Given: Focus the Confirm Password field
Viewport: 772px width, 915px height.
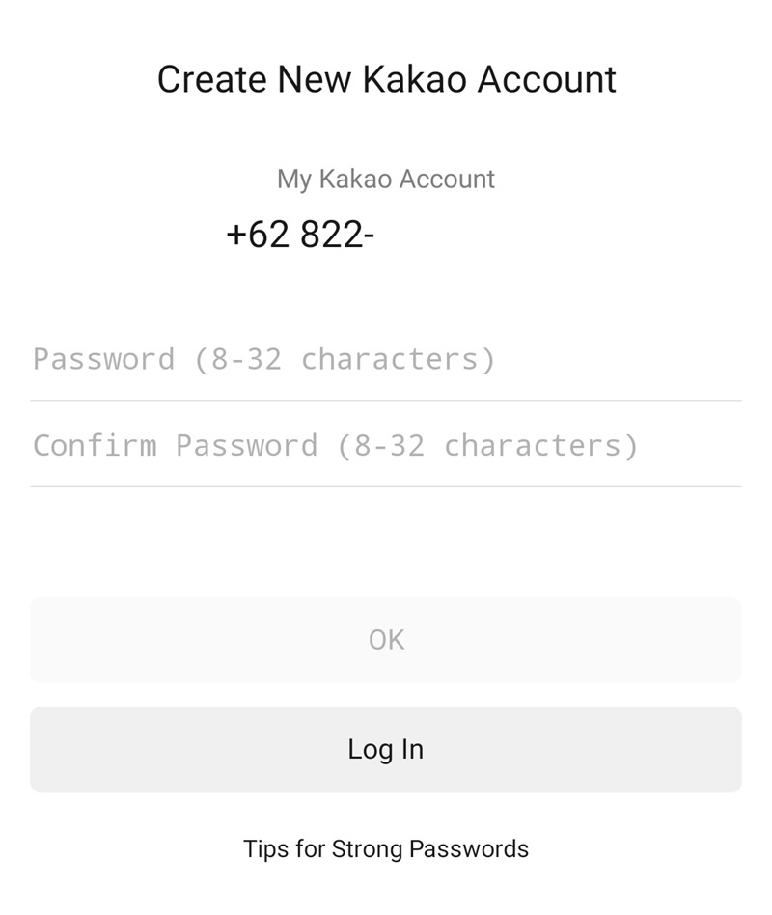Looking at the screenshot, I should coord(386,445).
